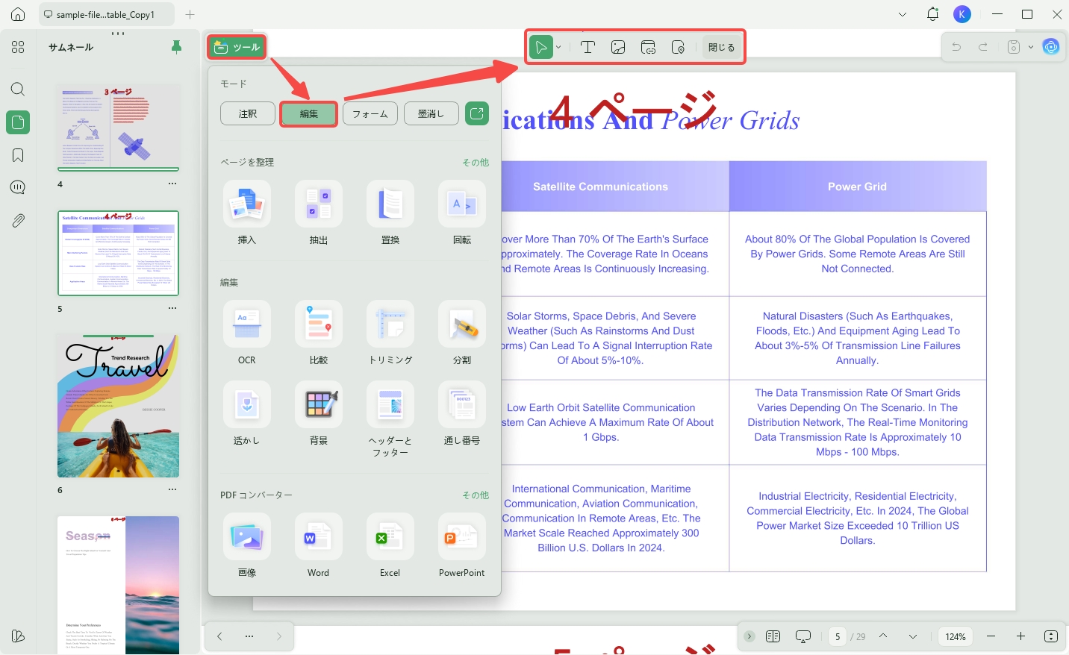Select page 6 Travel thumbnail
Screen dimensions: 1069x655
click(119, 406)
